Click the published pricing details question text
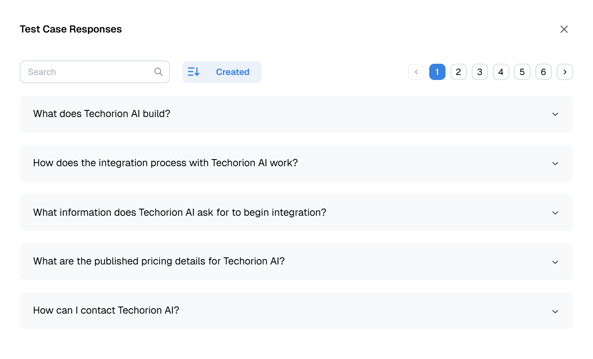The height and width of the screenshot is (359, 593). click(159, 261)
